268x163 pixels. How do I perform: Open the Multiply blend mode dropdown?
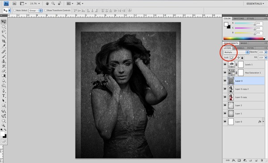(236, 52)
